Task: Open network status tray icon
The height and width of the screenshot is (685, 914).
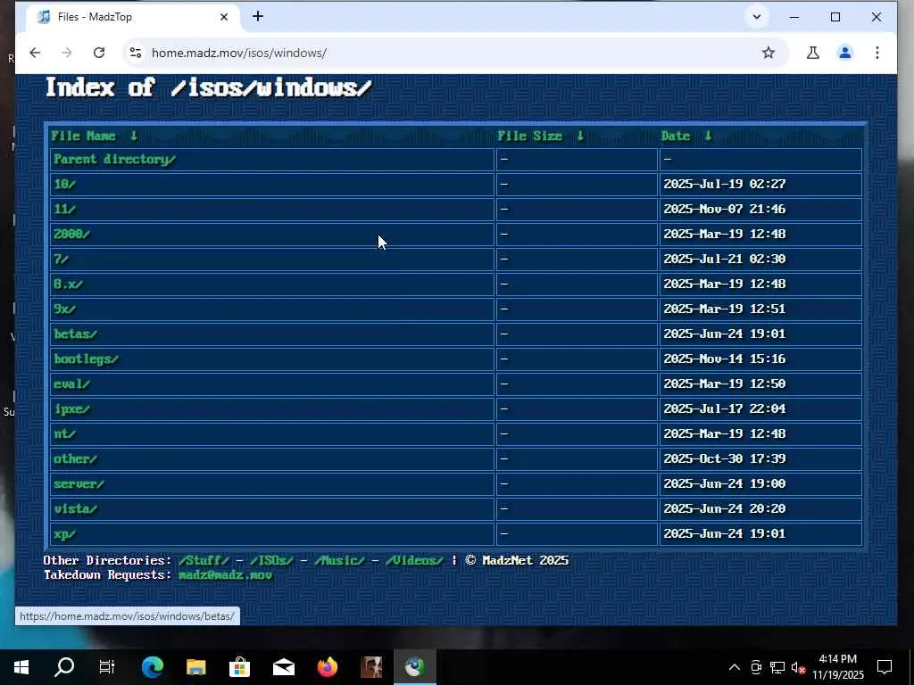Action: point(777,667)
